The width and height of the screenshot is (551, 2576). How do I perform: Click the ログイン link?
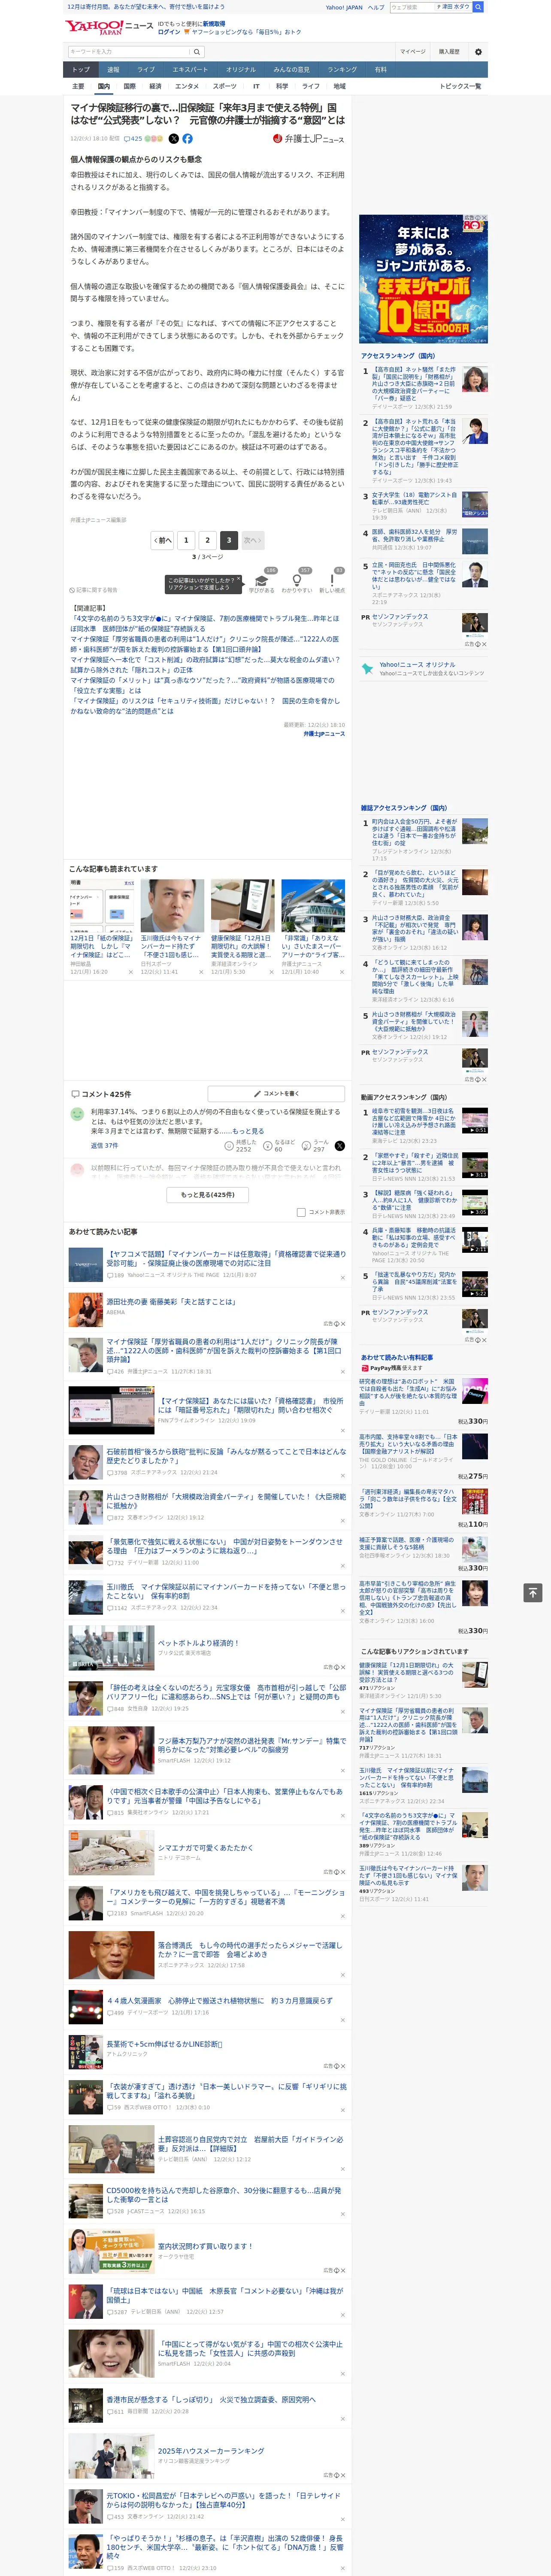click(169, 32)
